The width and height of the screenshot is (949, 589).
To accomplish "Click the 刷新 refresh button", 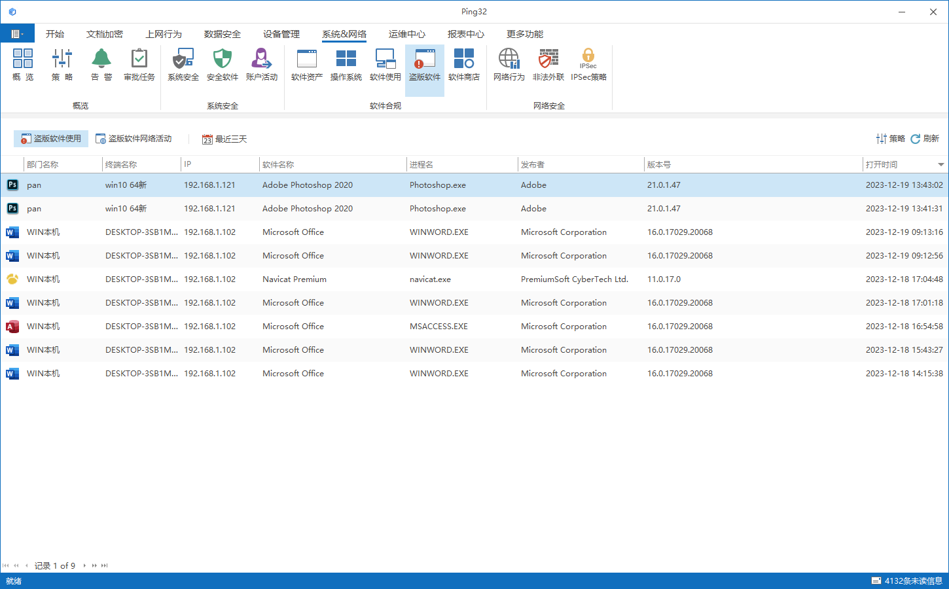I will (x=925, y=139).
